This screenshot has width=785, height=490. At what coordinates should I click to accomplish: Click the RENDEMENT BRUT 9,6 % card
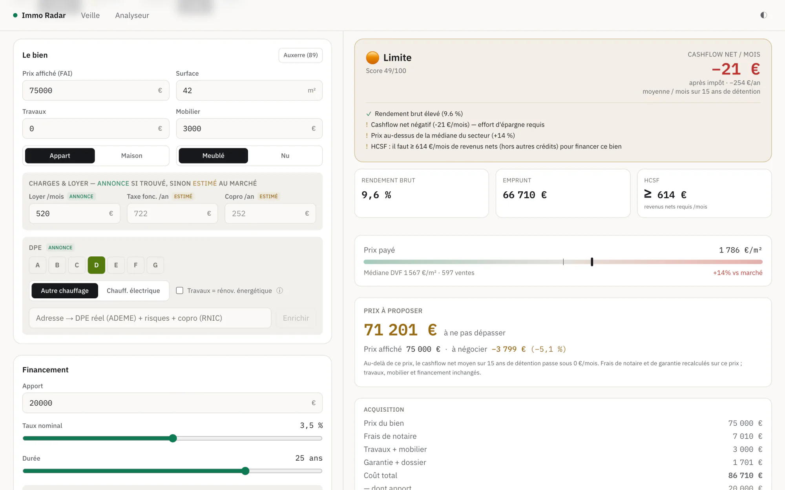coord(422,193)
